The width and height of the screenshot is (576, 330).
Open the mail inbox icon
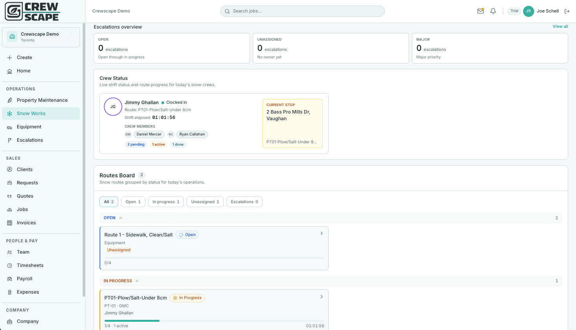tap(480, 11)
